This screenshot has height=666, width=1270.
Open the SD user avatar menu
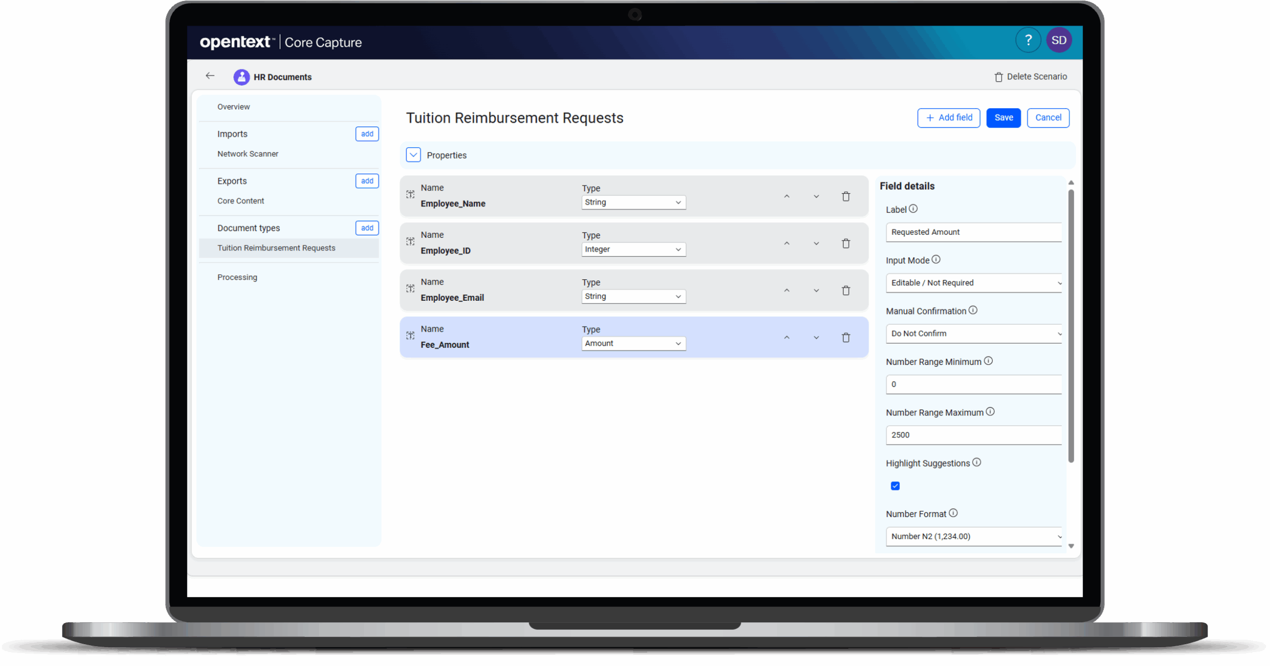[1059, 40]
